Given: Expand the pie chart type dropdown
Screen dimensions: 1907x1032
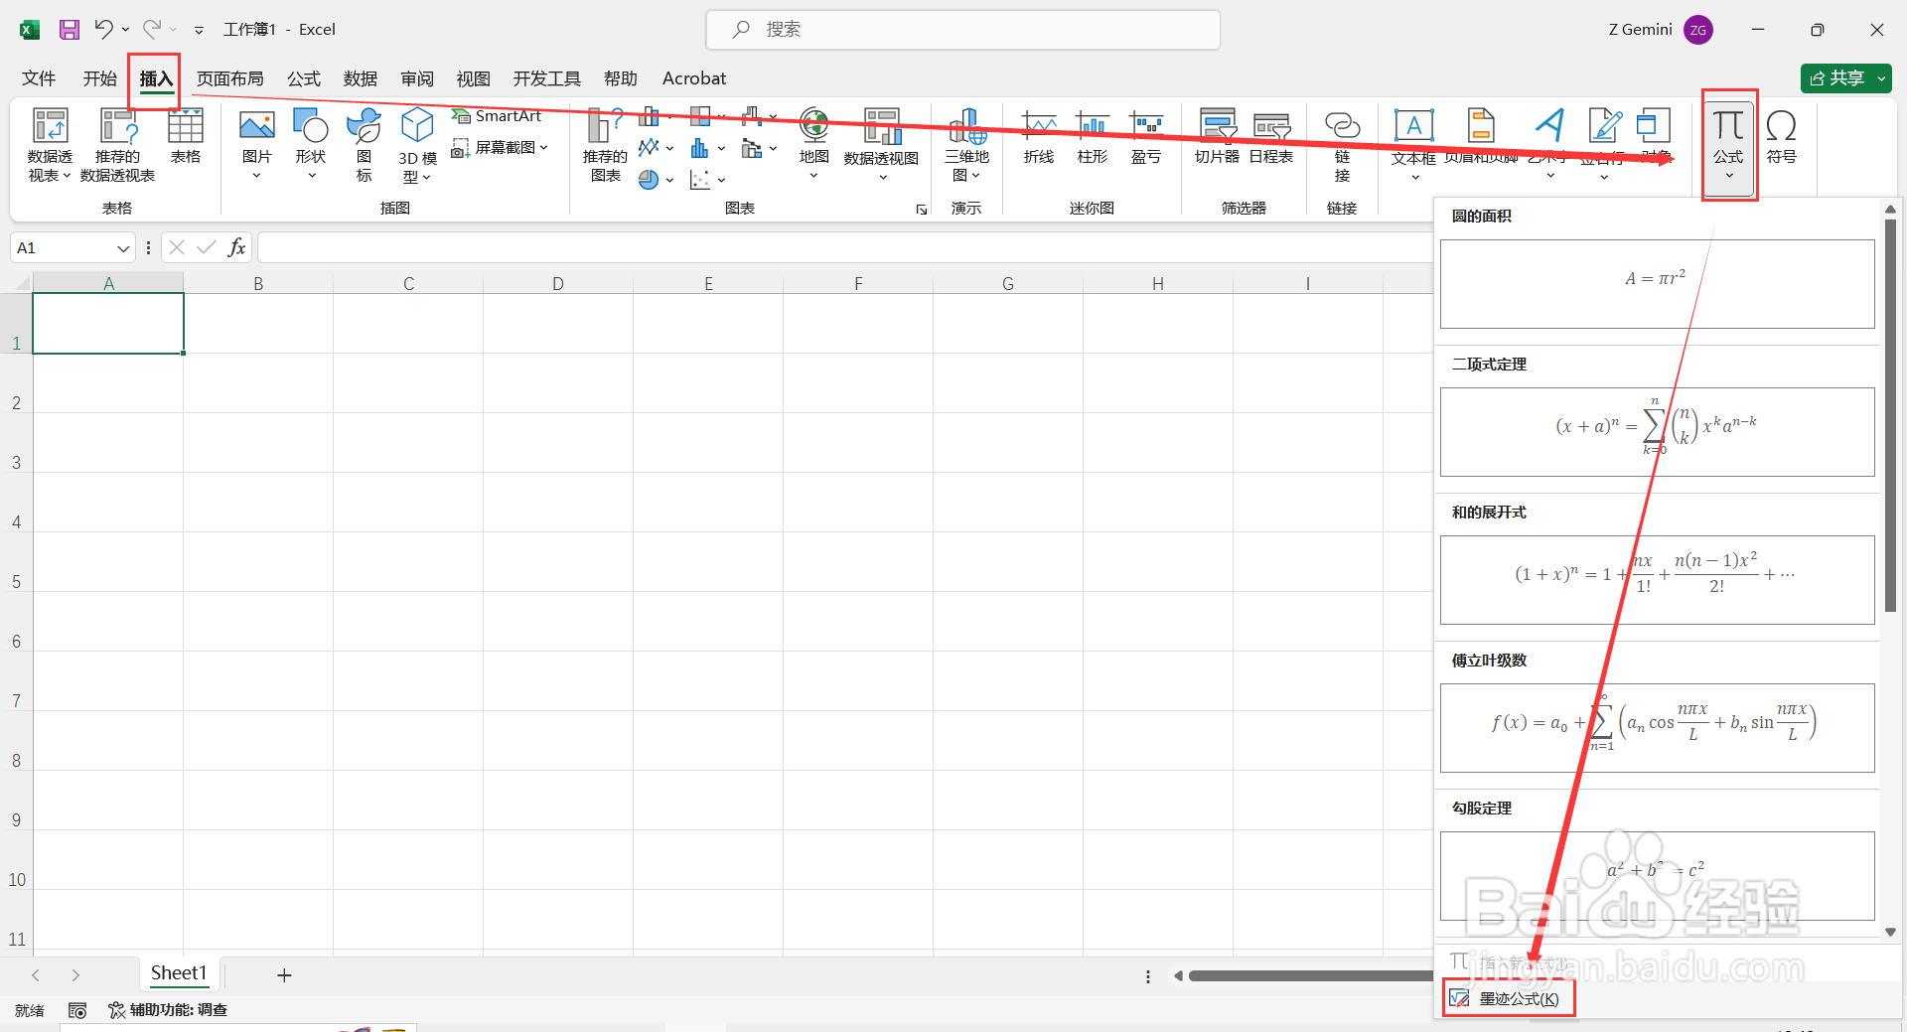Looking at the screenshot, I should (x=669, y=180).
